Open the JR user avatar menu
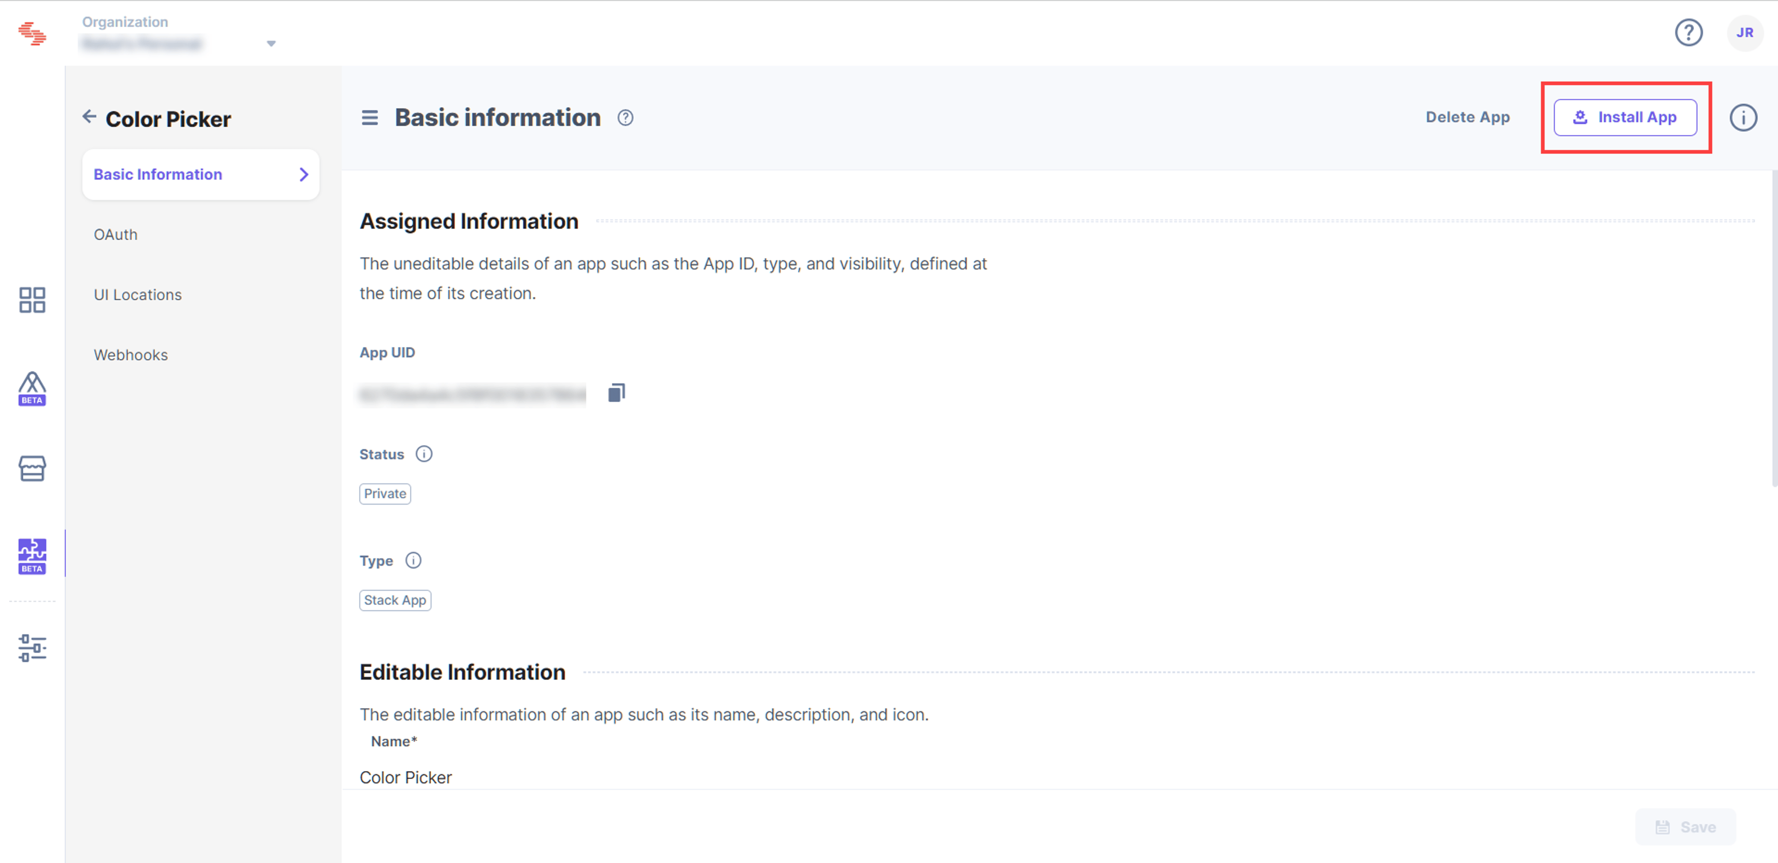The height and width of the screenshot is (863, 1778). point(1744,32)
